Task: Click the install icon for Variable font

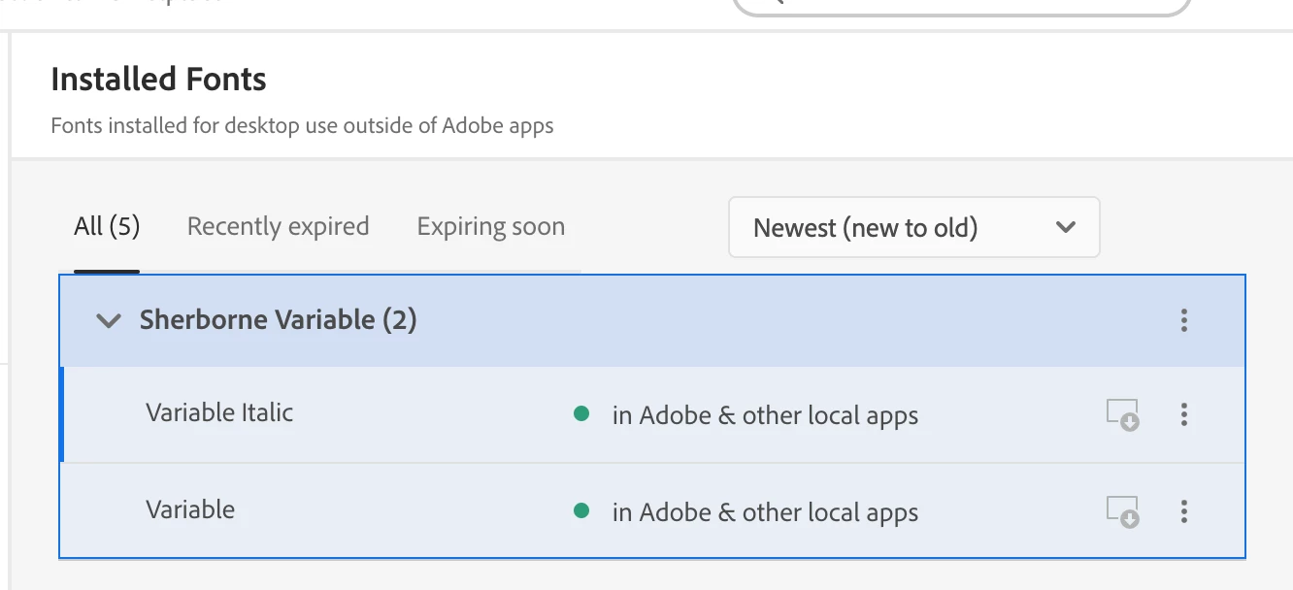Action: 1123,511
